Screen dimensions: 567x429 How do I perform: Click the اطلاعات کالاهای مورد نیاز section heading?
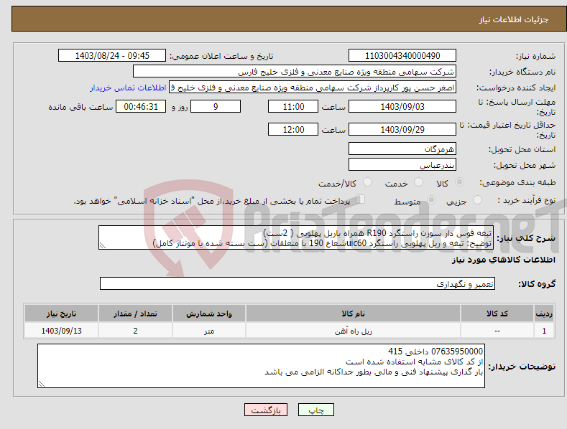503,260
